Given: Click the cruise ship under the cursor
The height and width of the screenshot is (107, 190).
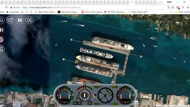Looking at the screenshot, I should click(94, 70).
